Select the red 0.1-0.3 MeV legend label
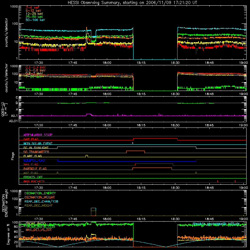Image resolution: width=250 pixels, height=250 pixels. pyautogui.click(x=36, y=67)
